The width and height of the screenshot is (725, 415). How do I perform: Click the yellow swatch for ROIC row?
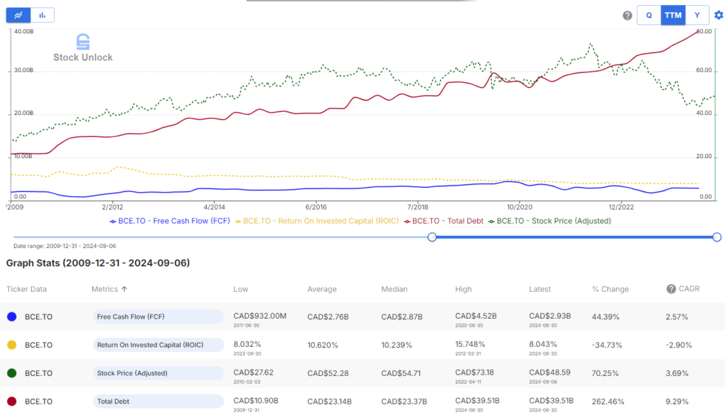click(x=12, y=345)
